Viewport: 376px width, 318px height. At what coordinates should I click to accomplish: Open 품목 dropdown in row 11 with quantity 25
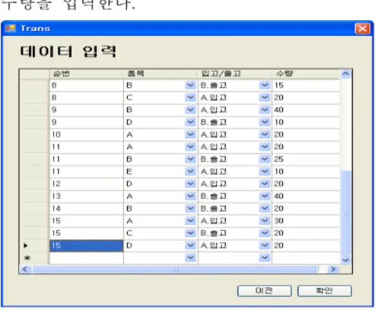click(x=190, y=159)
